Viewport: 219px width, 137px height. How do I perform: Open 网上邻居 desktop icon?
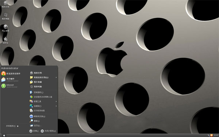pyautogui.click(x=5, y=28)
